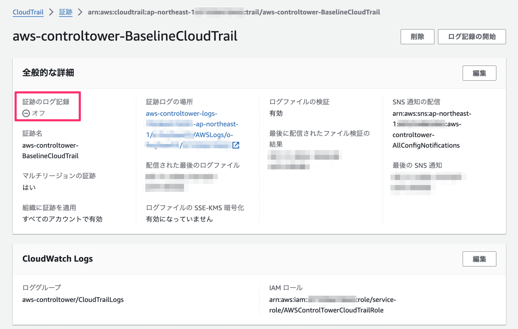
Task: Click the 削除 button
Action: (x=417, y=36)
